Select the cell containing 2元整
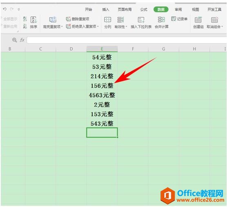Image resolution: width=227 pixels, height=207 pixels. (102, 105)
